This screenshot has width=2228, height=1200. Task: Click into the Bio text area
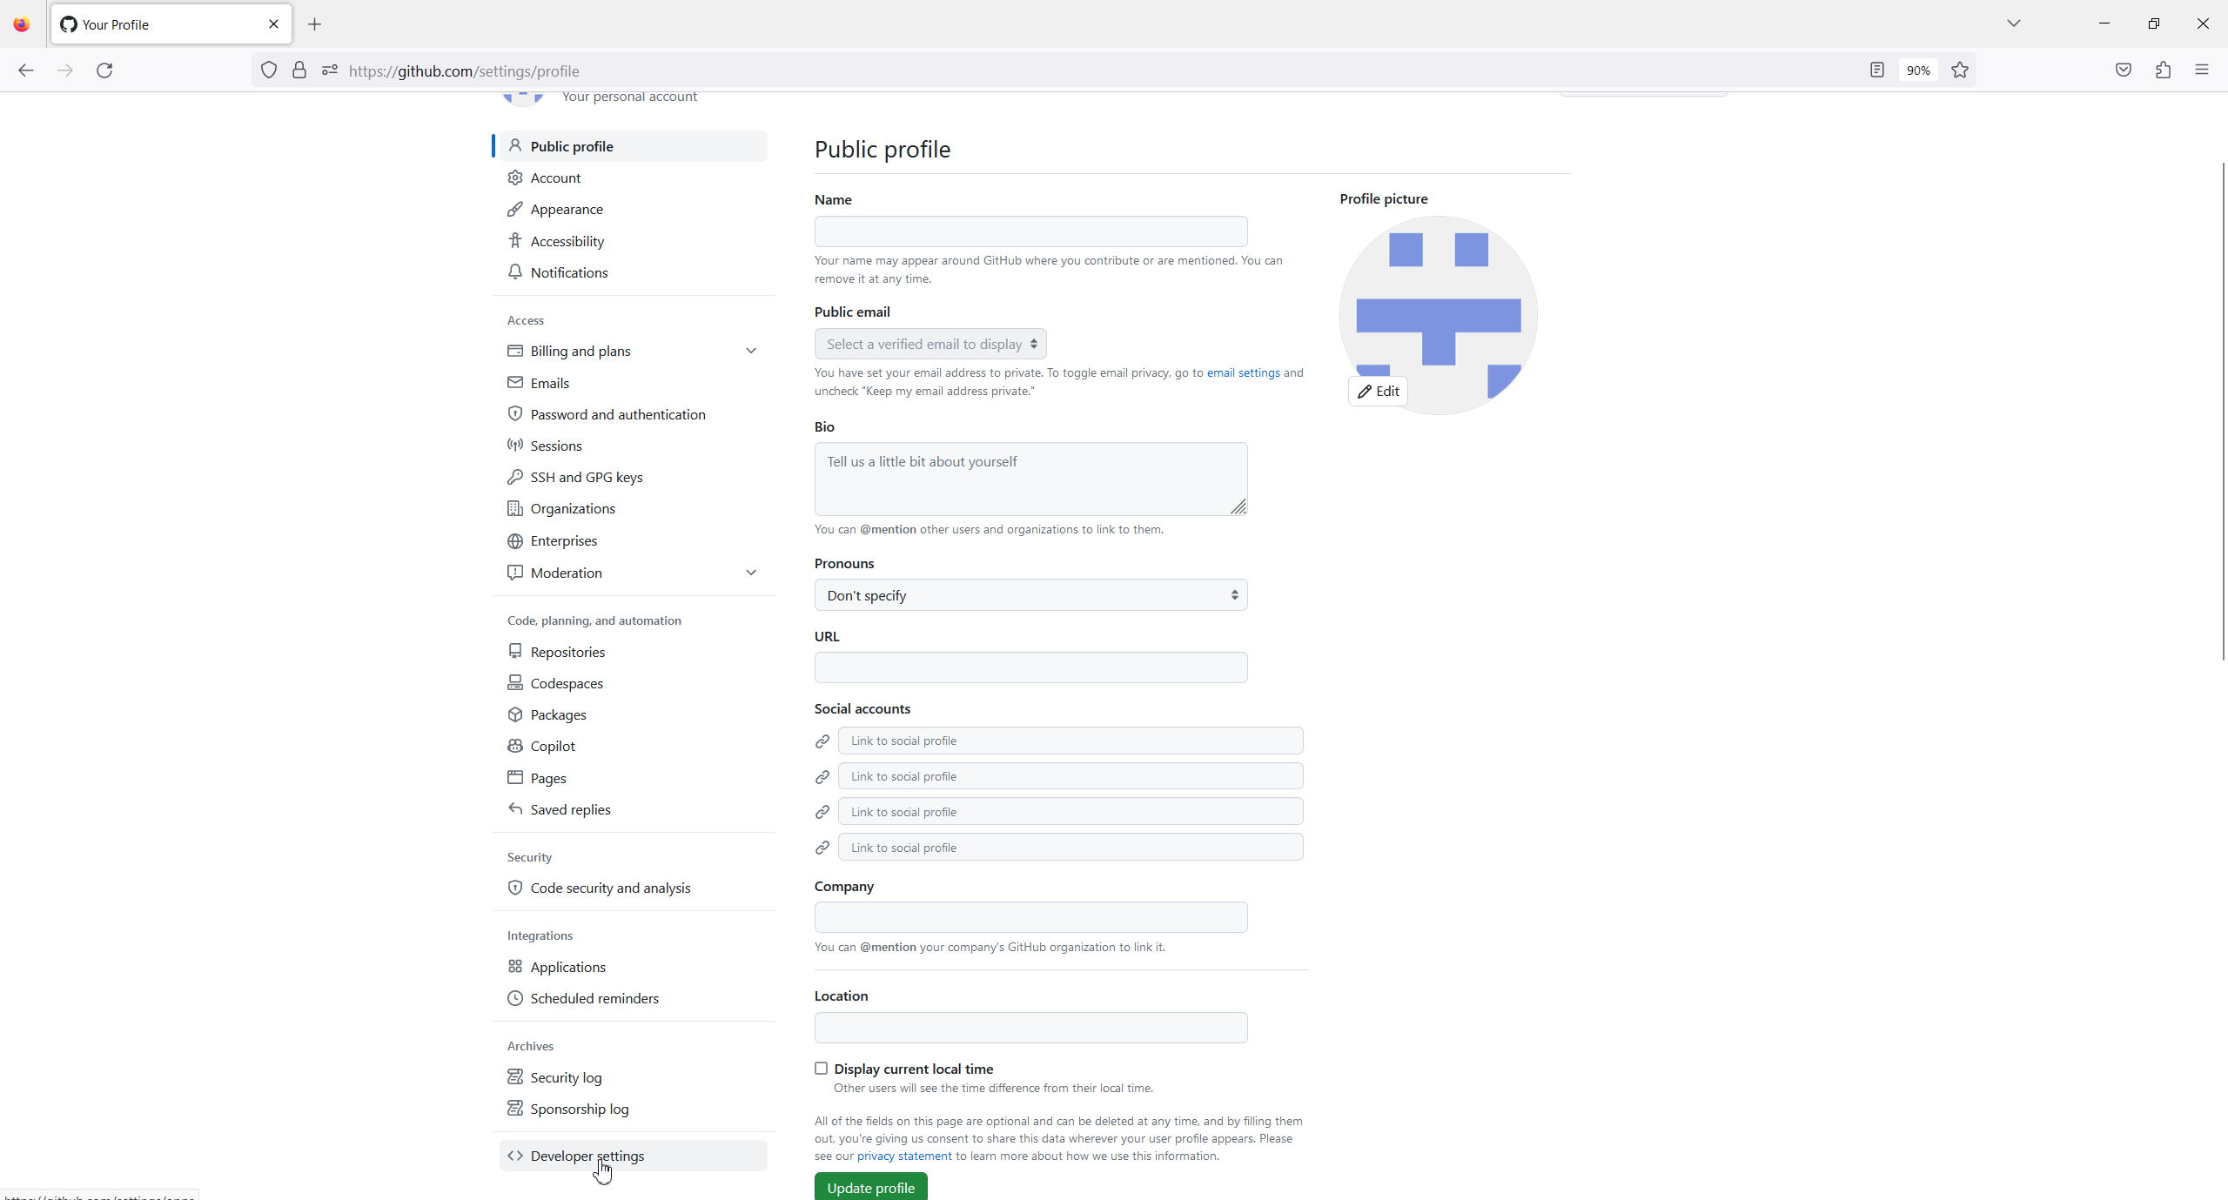click(x=1030, y=479)
